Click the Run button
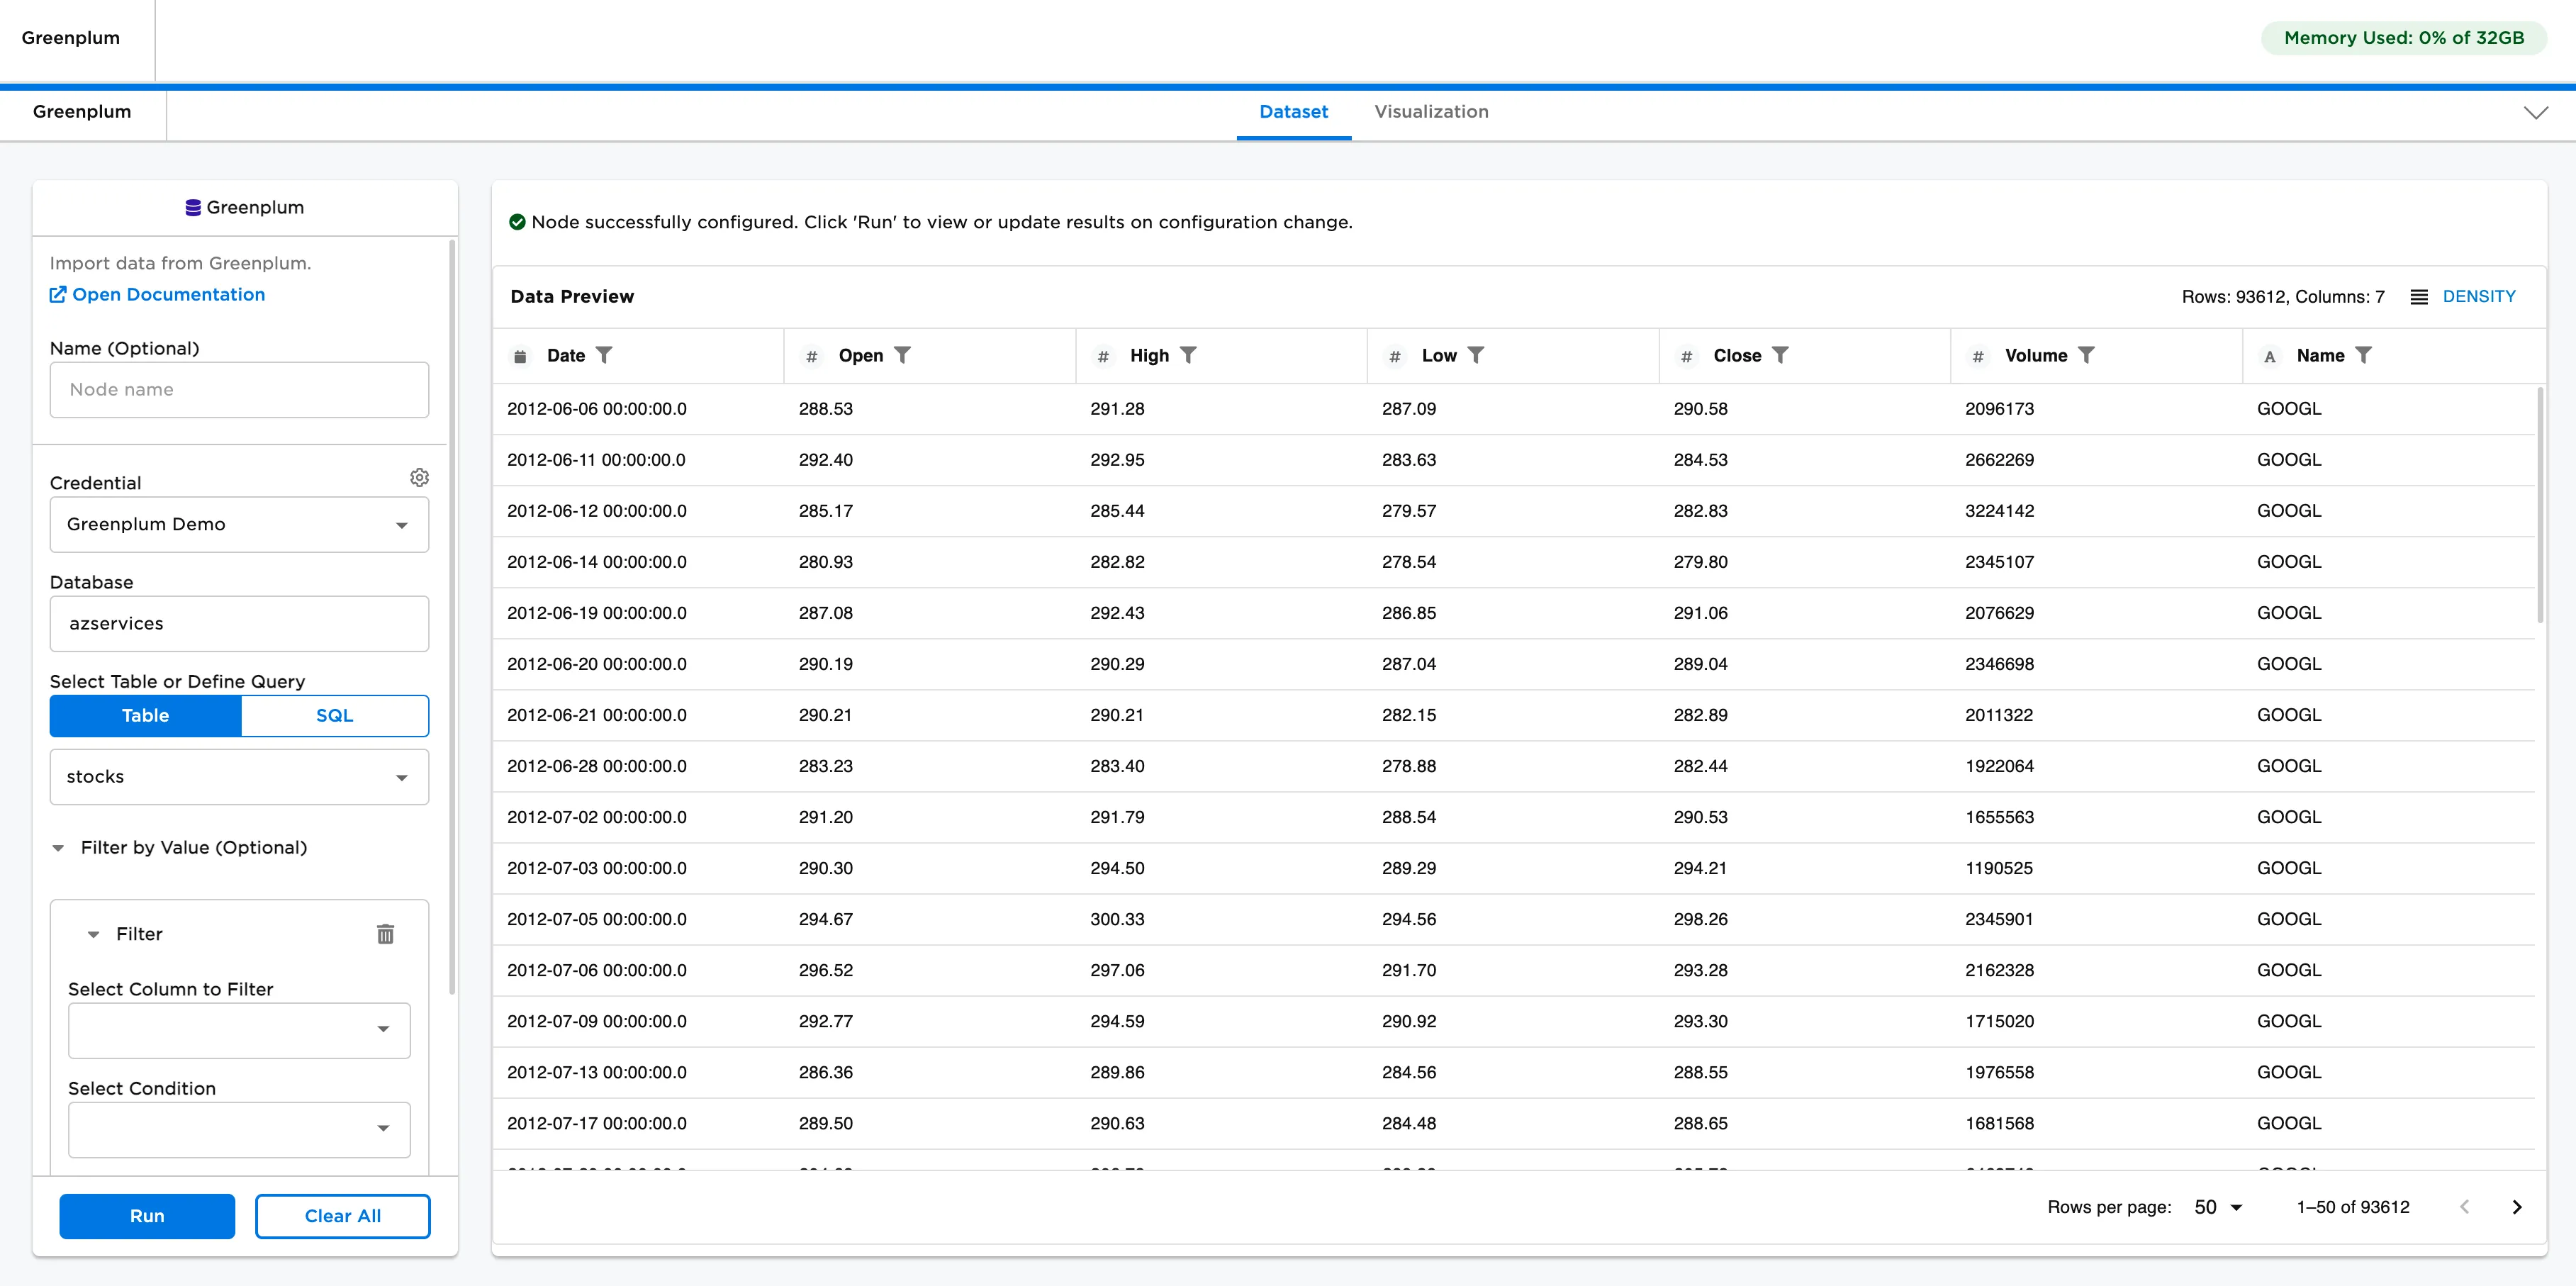Screen dimensions: 2576x1286 [x=146, y=1216]
